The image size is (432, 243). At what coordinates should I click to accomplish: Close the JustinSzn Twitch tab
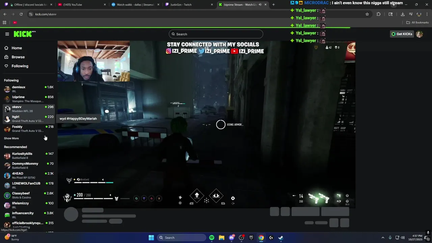tap(212, 5)
